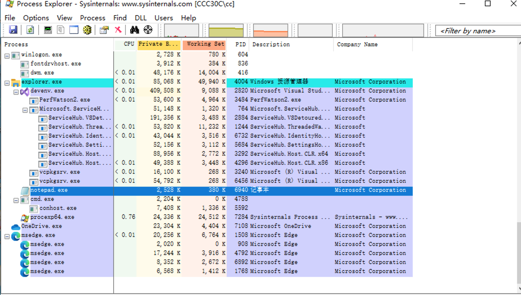
Task: Click the Visual Studio icon of devenv.exe
Action: point(25,92)
